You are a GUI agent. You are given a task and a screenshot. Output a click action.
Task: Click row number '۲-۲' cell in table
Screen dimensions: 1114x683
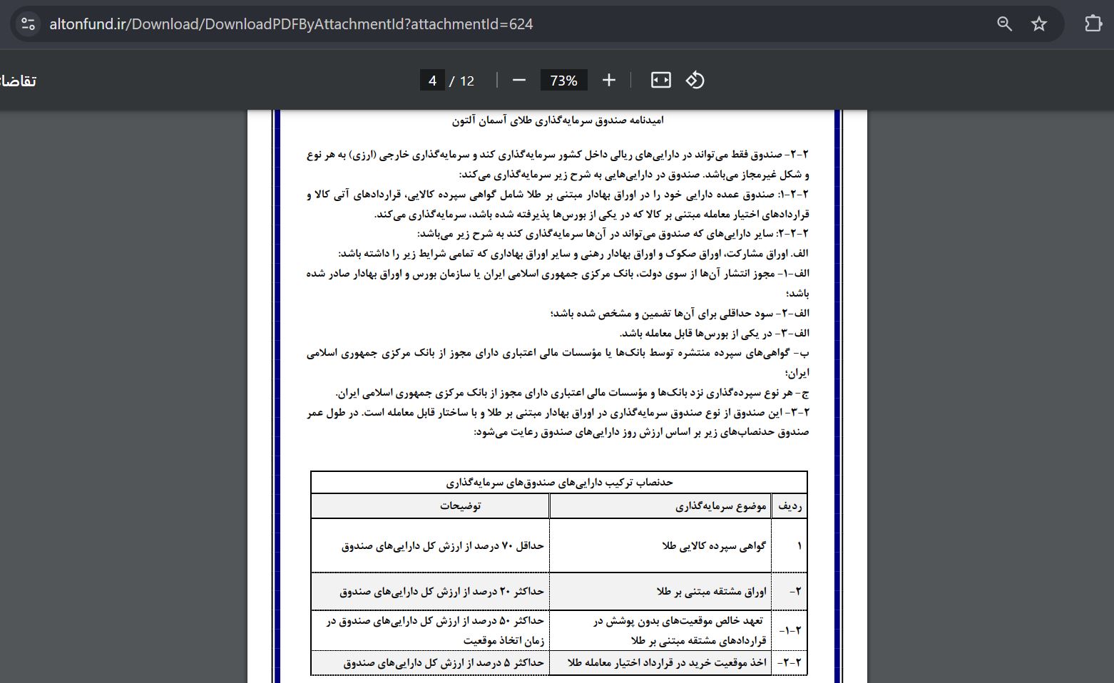tap(789, 662)
